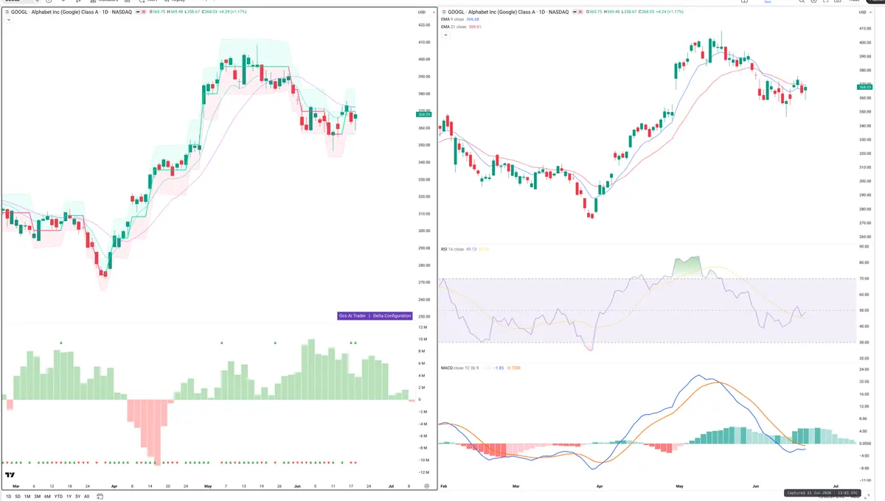Click the Ocs AI Trader Delta Configuration label
885x501 pixels.
[x=375, y=315]
